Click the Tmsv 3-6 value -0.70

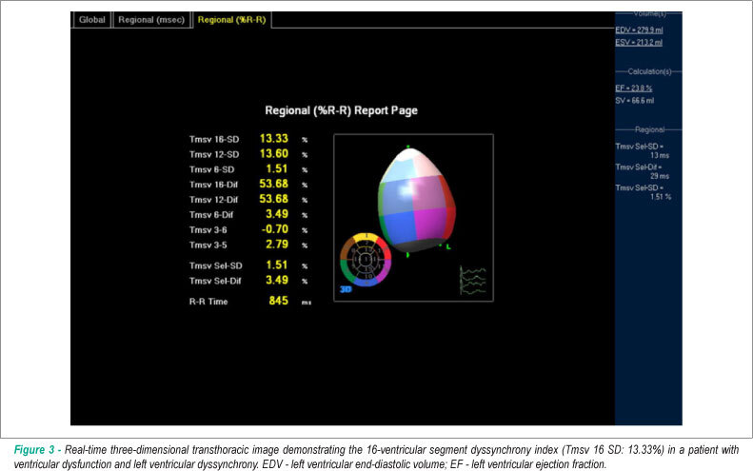[275, 229]
